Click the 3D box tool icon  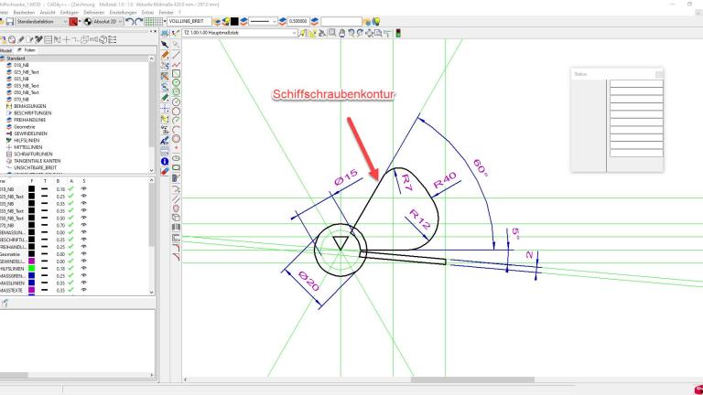[176, 218]
